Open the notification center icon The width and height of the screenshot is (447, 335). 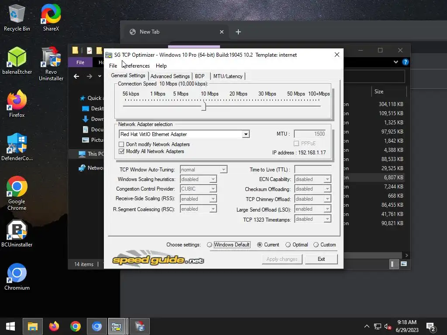(x=430, y=326)
